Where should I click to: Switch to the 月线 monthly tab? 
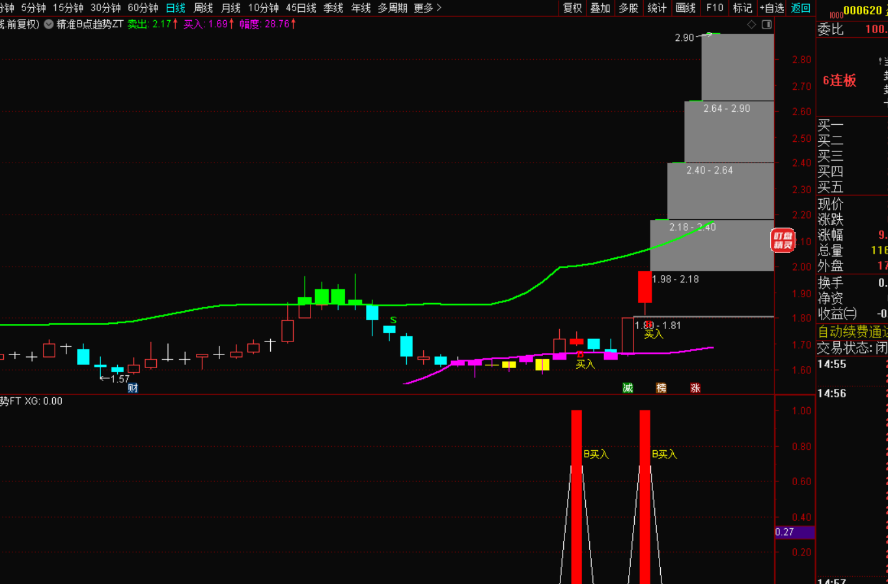(x=230, y=8)
